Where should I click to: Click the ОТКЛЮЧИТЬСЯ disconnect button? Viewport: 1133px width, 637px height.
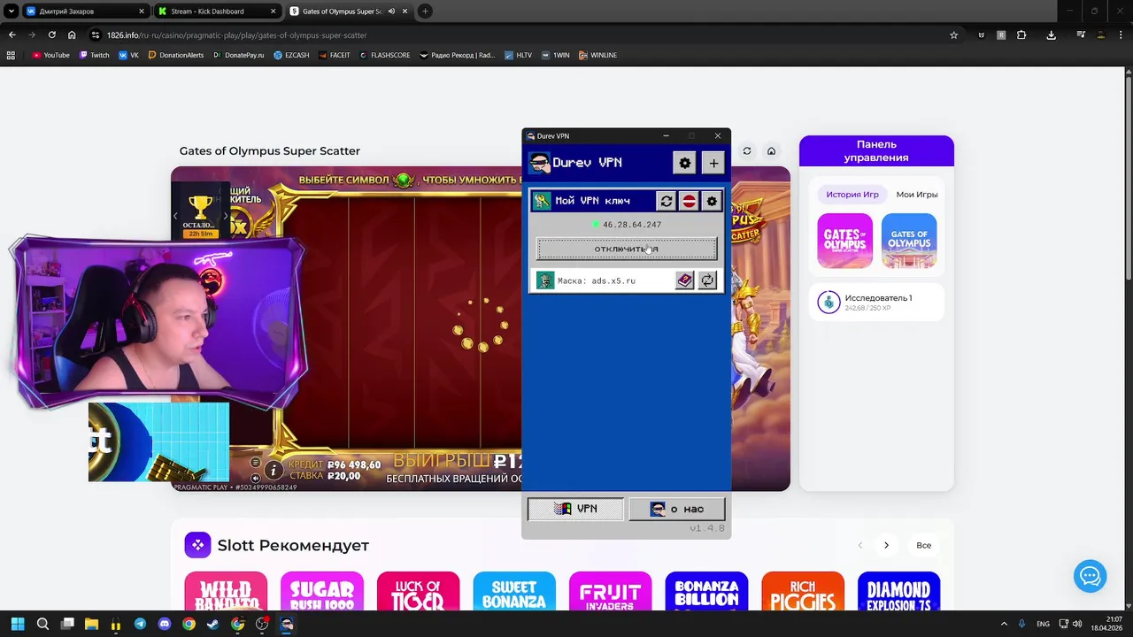pyautogui.click(x=627, y=249)
